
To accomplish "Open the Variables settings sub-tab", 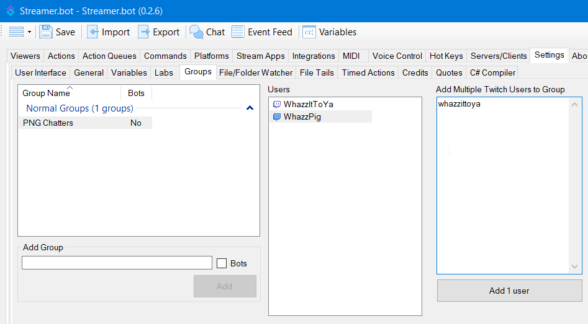I will coord(129,72).
